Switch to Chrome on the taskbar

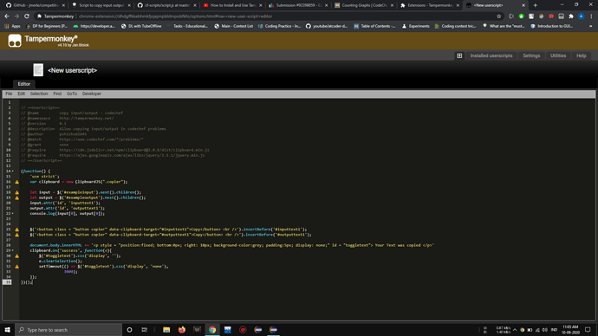click(212, 330)
